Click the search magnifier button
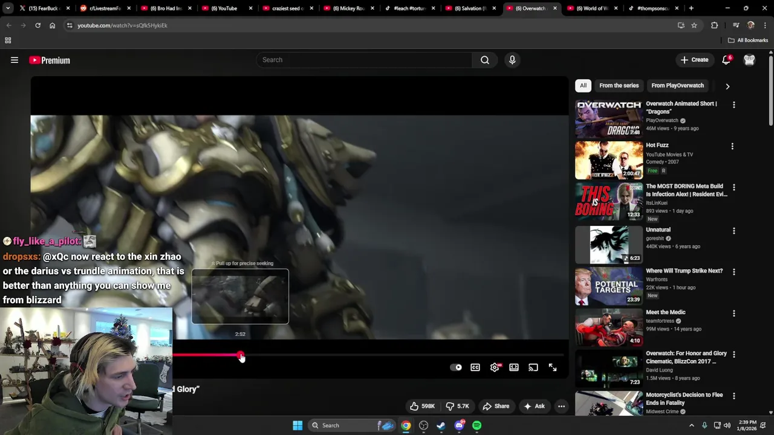The width and height of the screenshot is (774, 435). click(x=485, y=60)
